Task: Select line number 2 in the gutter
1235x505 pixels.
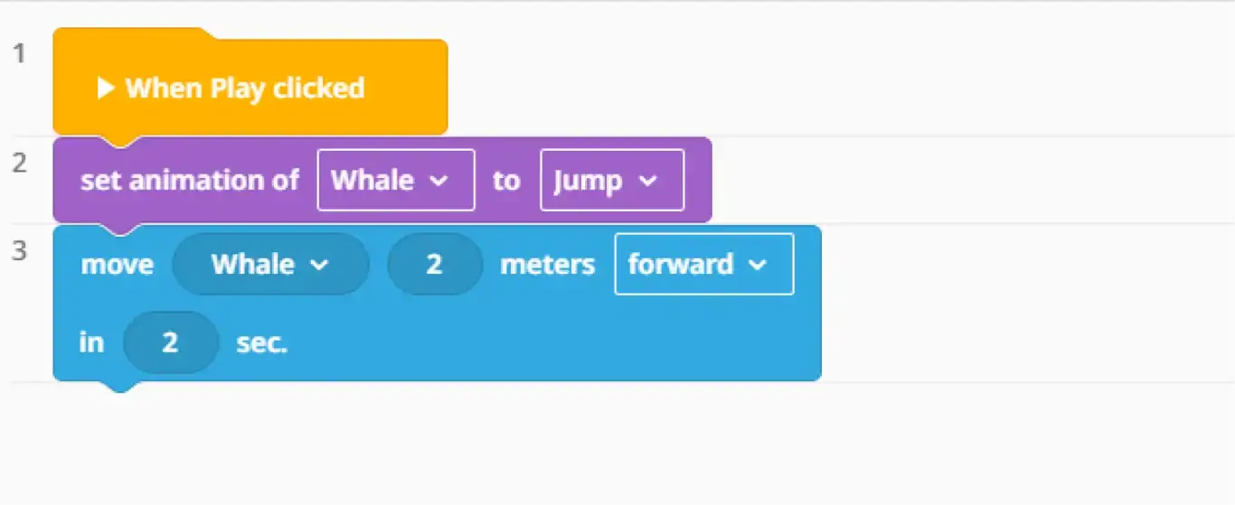Action: (20, 163)
